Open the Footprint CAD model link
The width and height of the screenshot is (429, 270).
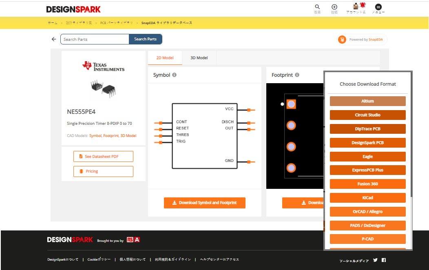(111, 136)
